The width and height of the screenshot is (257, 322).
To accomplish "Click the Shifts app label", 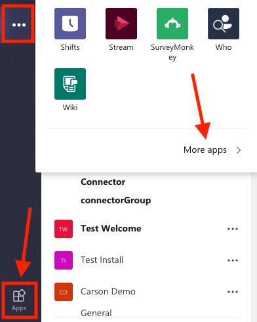I will click(x=70, y=47).
